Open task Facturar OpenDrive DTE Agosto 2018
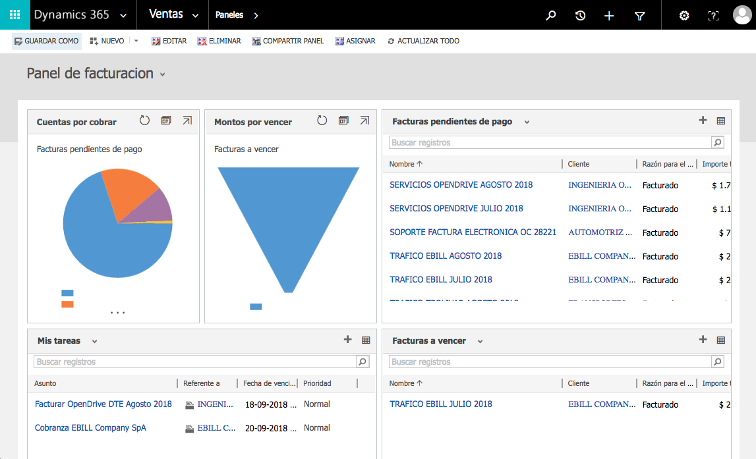This screenshot has height=459, width=756. tap(103, 404)
